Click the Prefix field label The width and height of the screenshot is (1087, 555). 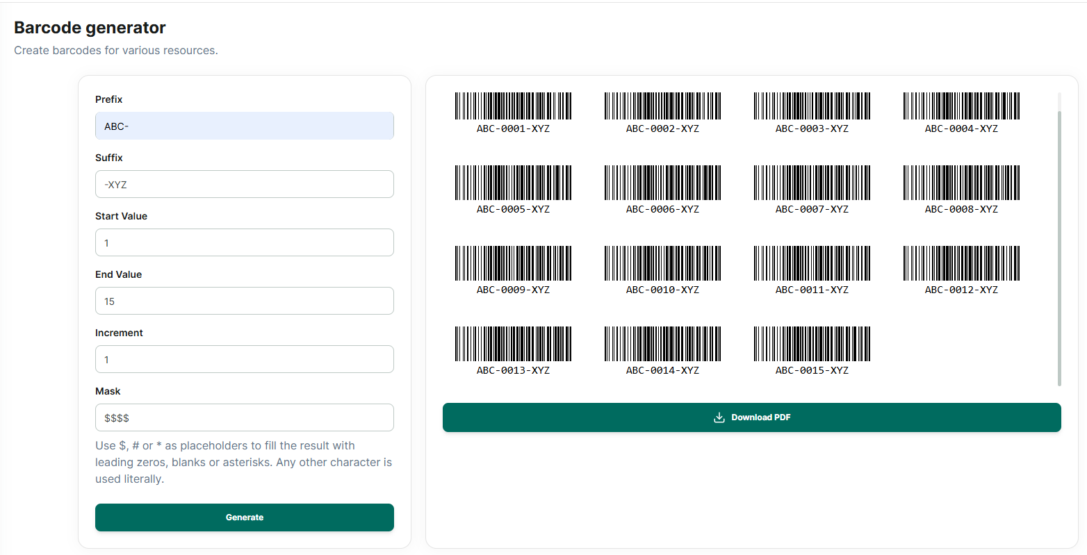pyautogui.click(x=108, y=99)
